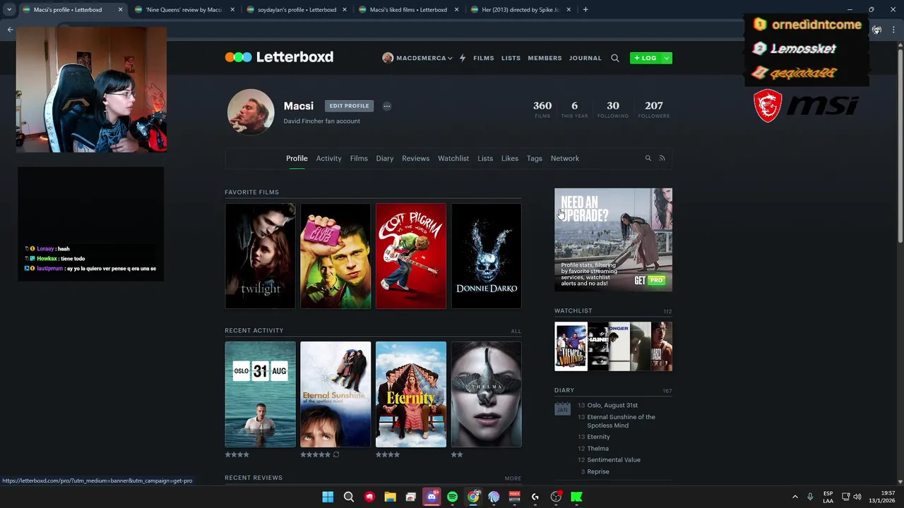Open the Donnie Darko favorite poster
904x508 pixels.
[487, 256]
